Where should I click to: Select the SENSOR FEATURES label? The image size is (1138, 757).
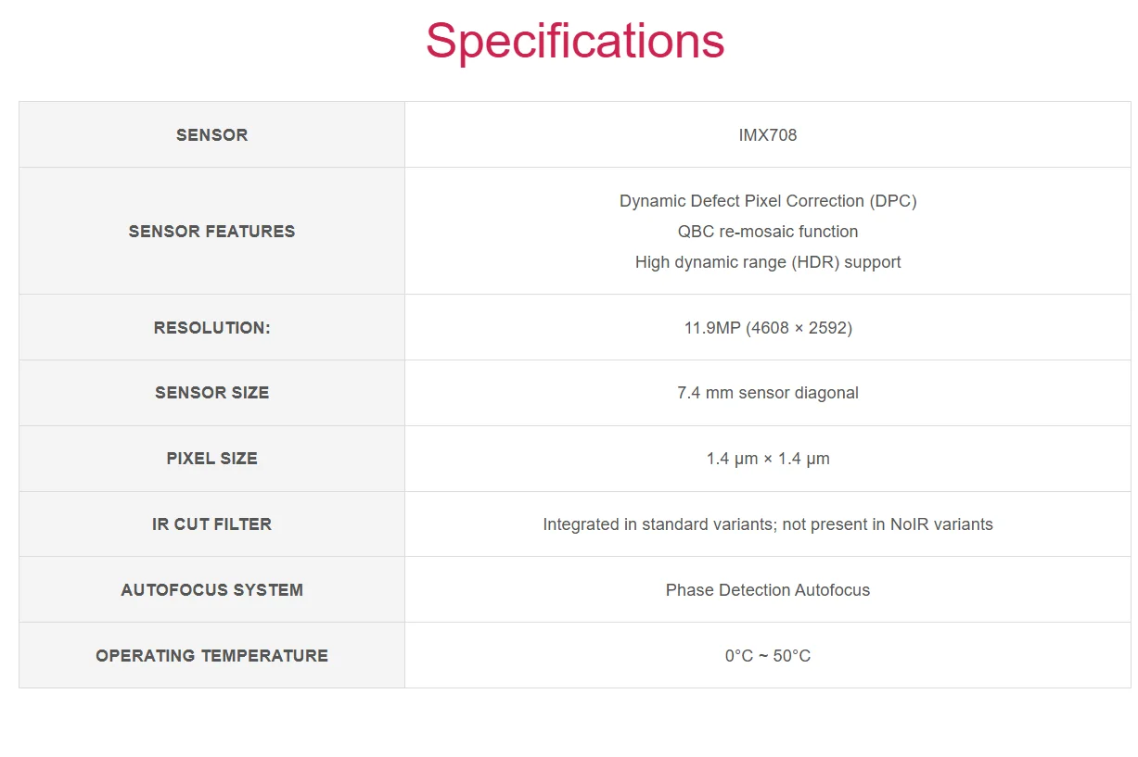(x=211, y=232)
